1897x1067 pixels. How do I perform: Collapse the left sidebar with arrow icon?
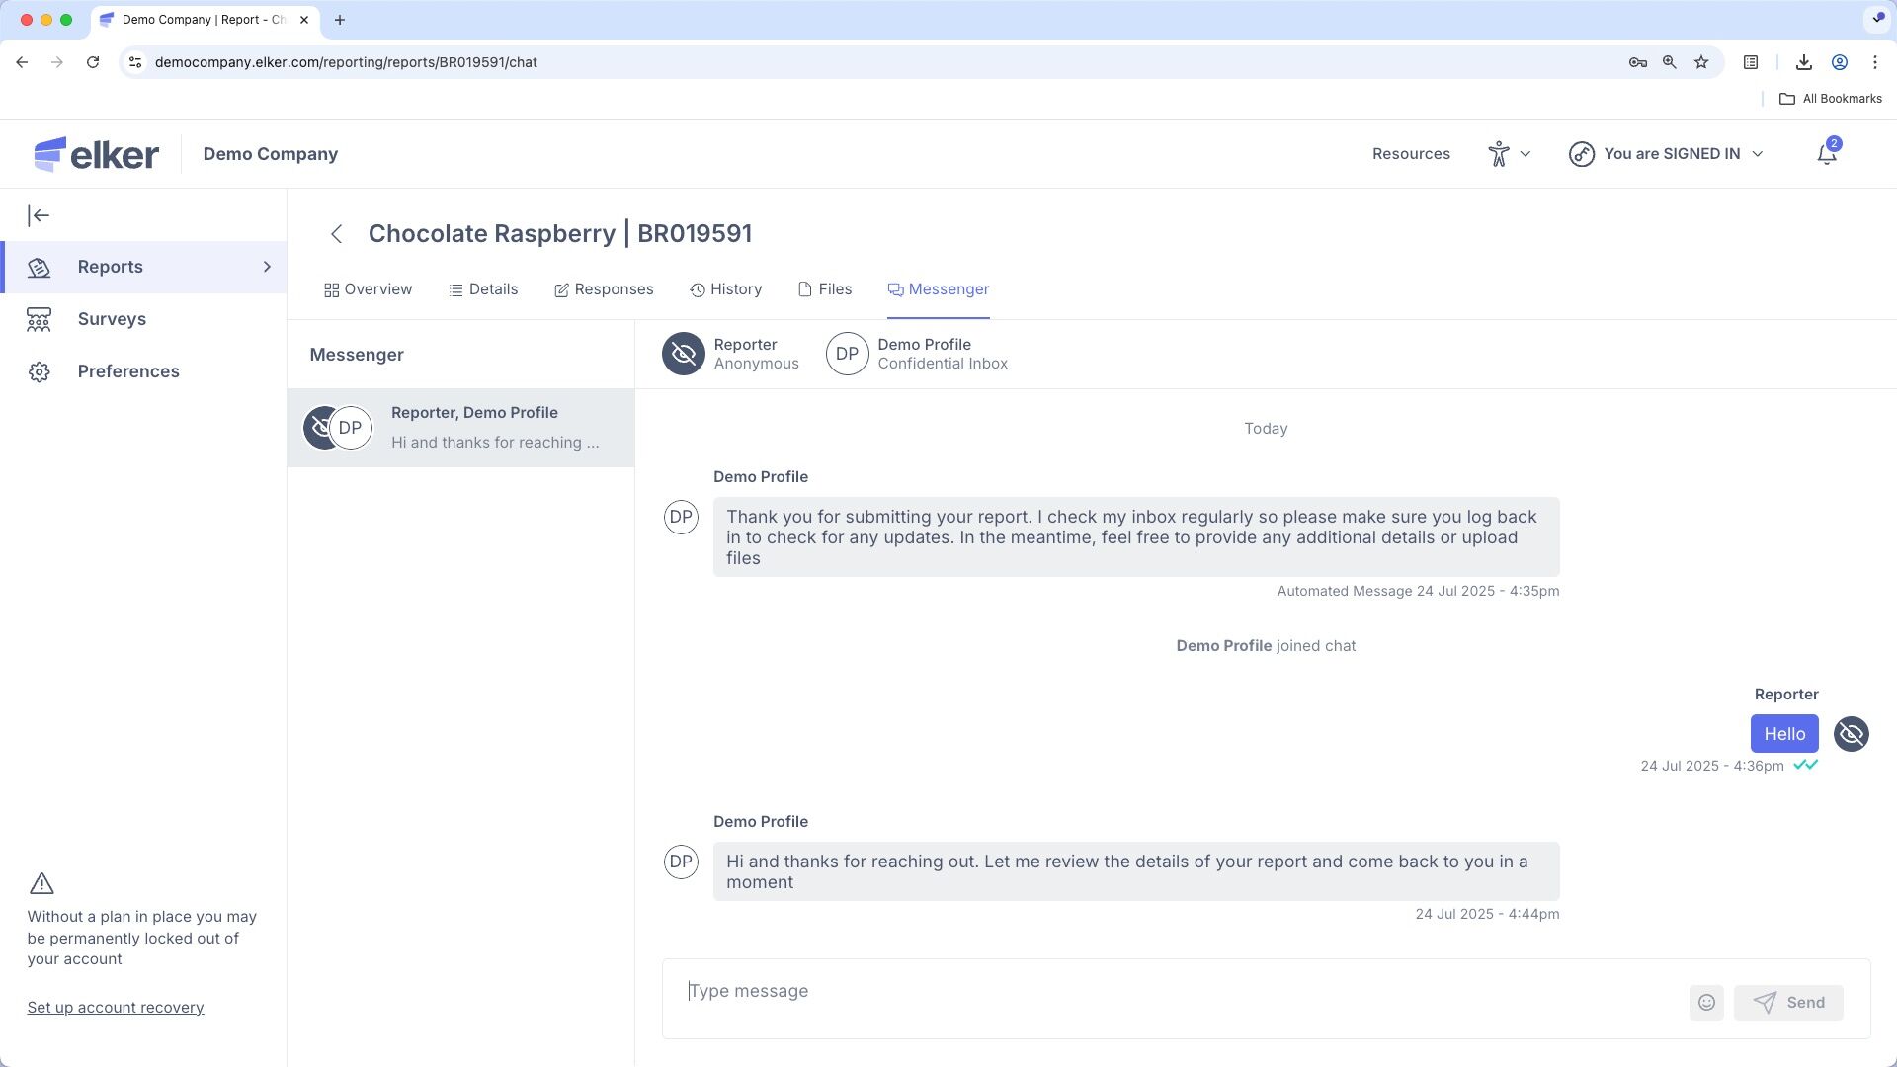(x=39, y=215)
